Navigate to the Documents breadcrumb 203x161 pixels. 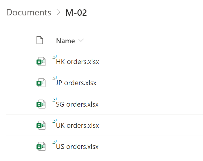(29, 12)
